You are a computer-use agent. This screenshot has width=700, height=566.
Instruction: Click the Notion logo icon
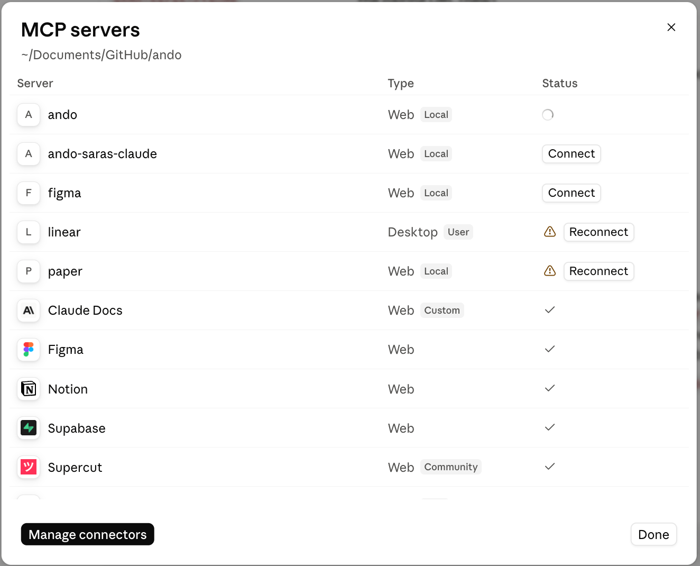(29, 389)
